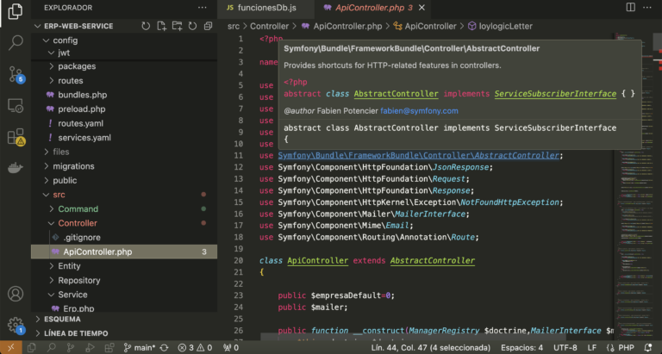The width and height of the screenshot is (662, 354).
Task: Expand the LÍNEA DE TIEMPO section
Action: coord(76,332)
